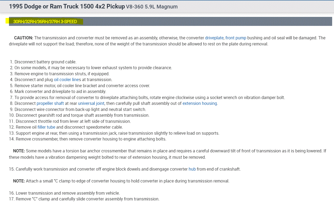334x211 pixels.
Task: Open the extension housing link
Action: click(x=200, y=103)
